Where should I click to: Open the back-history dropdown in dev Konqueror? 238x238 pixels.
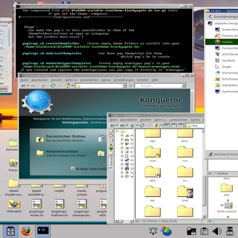[x=117, y=126]
